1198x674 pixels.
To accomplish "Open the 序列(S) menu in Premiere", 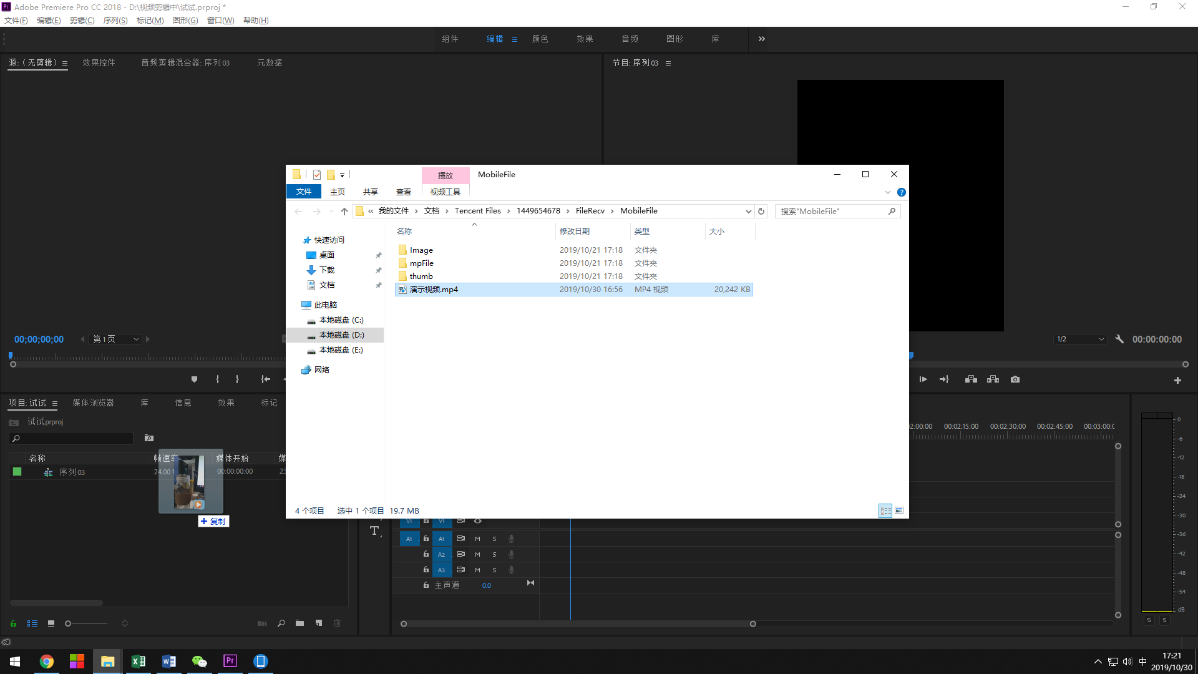I will (115, 21).
